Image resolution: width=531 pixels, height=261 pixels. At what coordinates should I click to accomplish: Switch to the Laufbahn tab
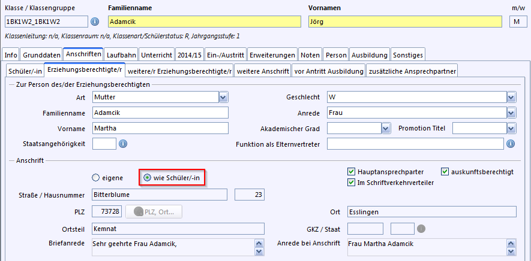pyautogui.click(x=121, y=55)
